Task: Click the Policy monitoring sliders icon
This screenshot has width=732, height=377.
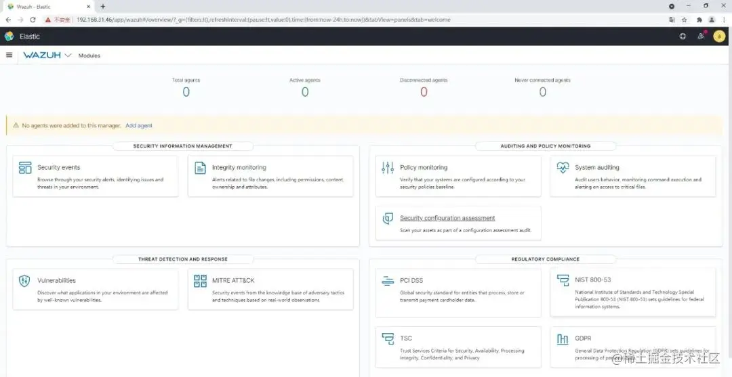Action: click(x=388, y=168)
